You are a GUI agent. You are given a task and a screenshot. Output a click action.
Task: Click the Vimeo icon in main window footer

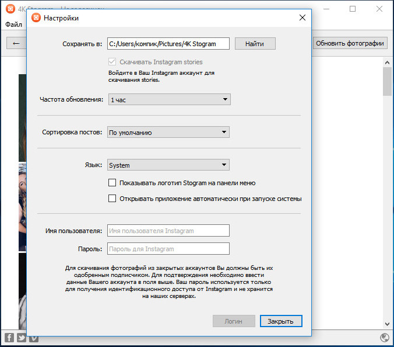pyautogui.click(x=34, y=339)
